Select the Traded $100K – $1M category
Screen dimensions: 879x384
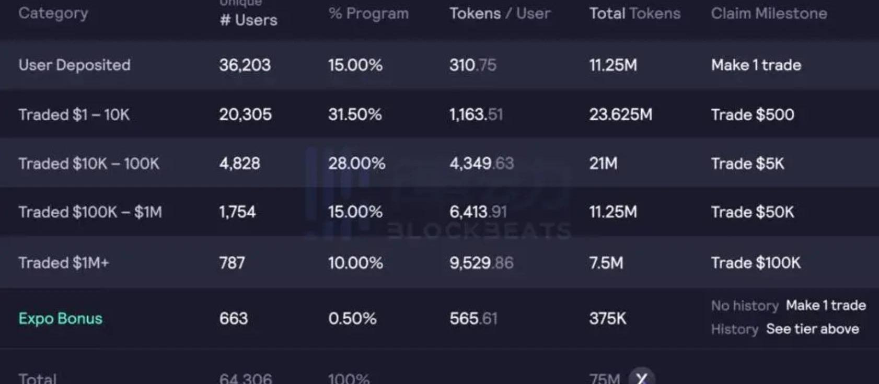90,212
